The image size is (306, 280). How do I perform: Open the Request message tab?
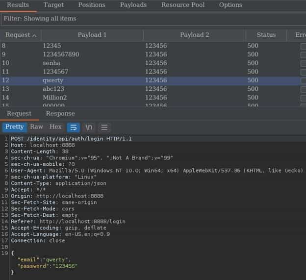19,114
